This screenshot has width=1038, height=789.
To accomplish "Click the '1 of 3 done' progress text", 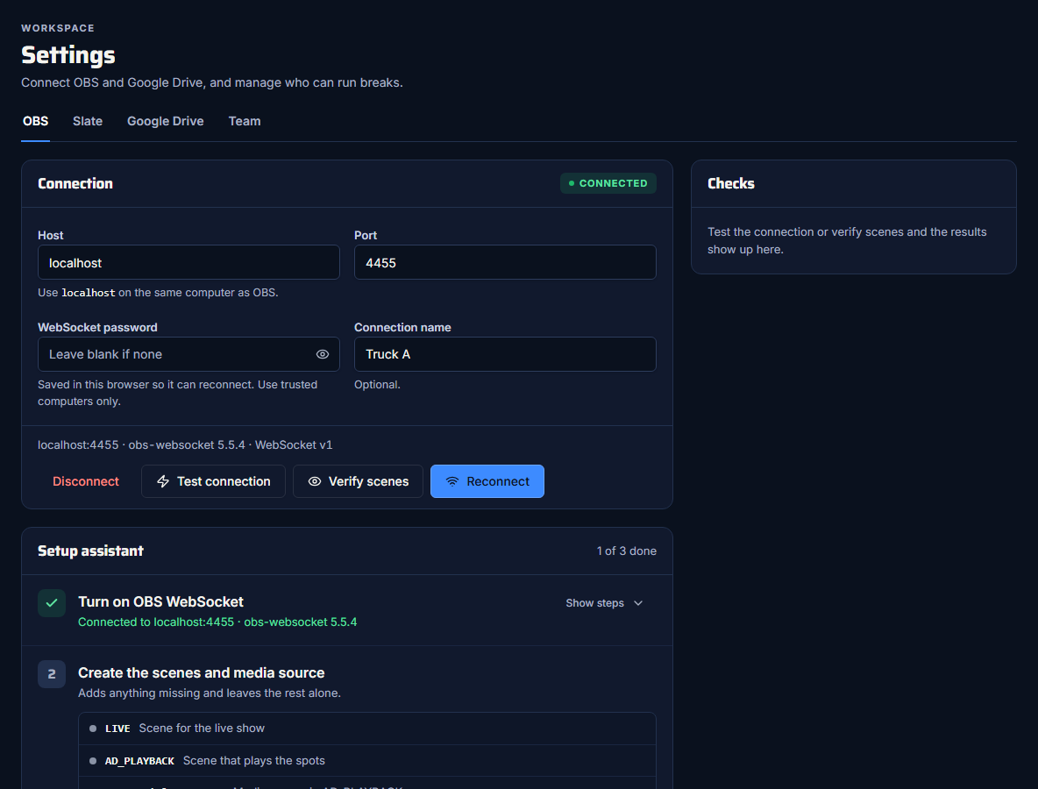I will click(x=626, y=551).
